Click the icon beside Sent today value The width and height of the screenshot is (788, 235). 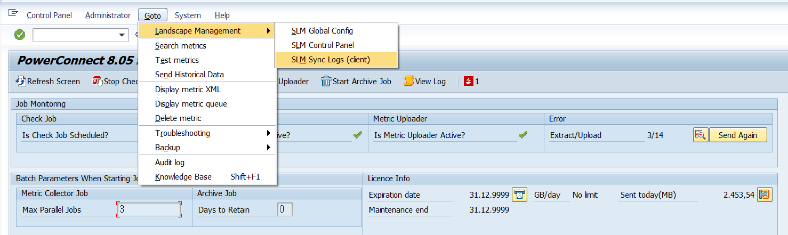coord(765,195)
